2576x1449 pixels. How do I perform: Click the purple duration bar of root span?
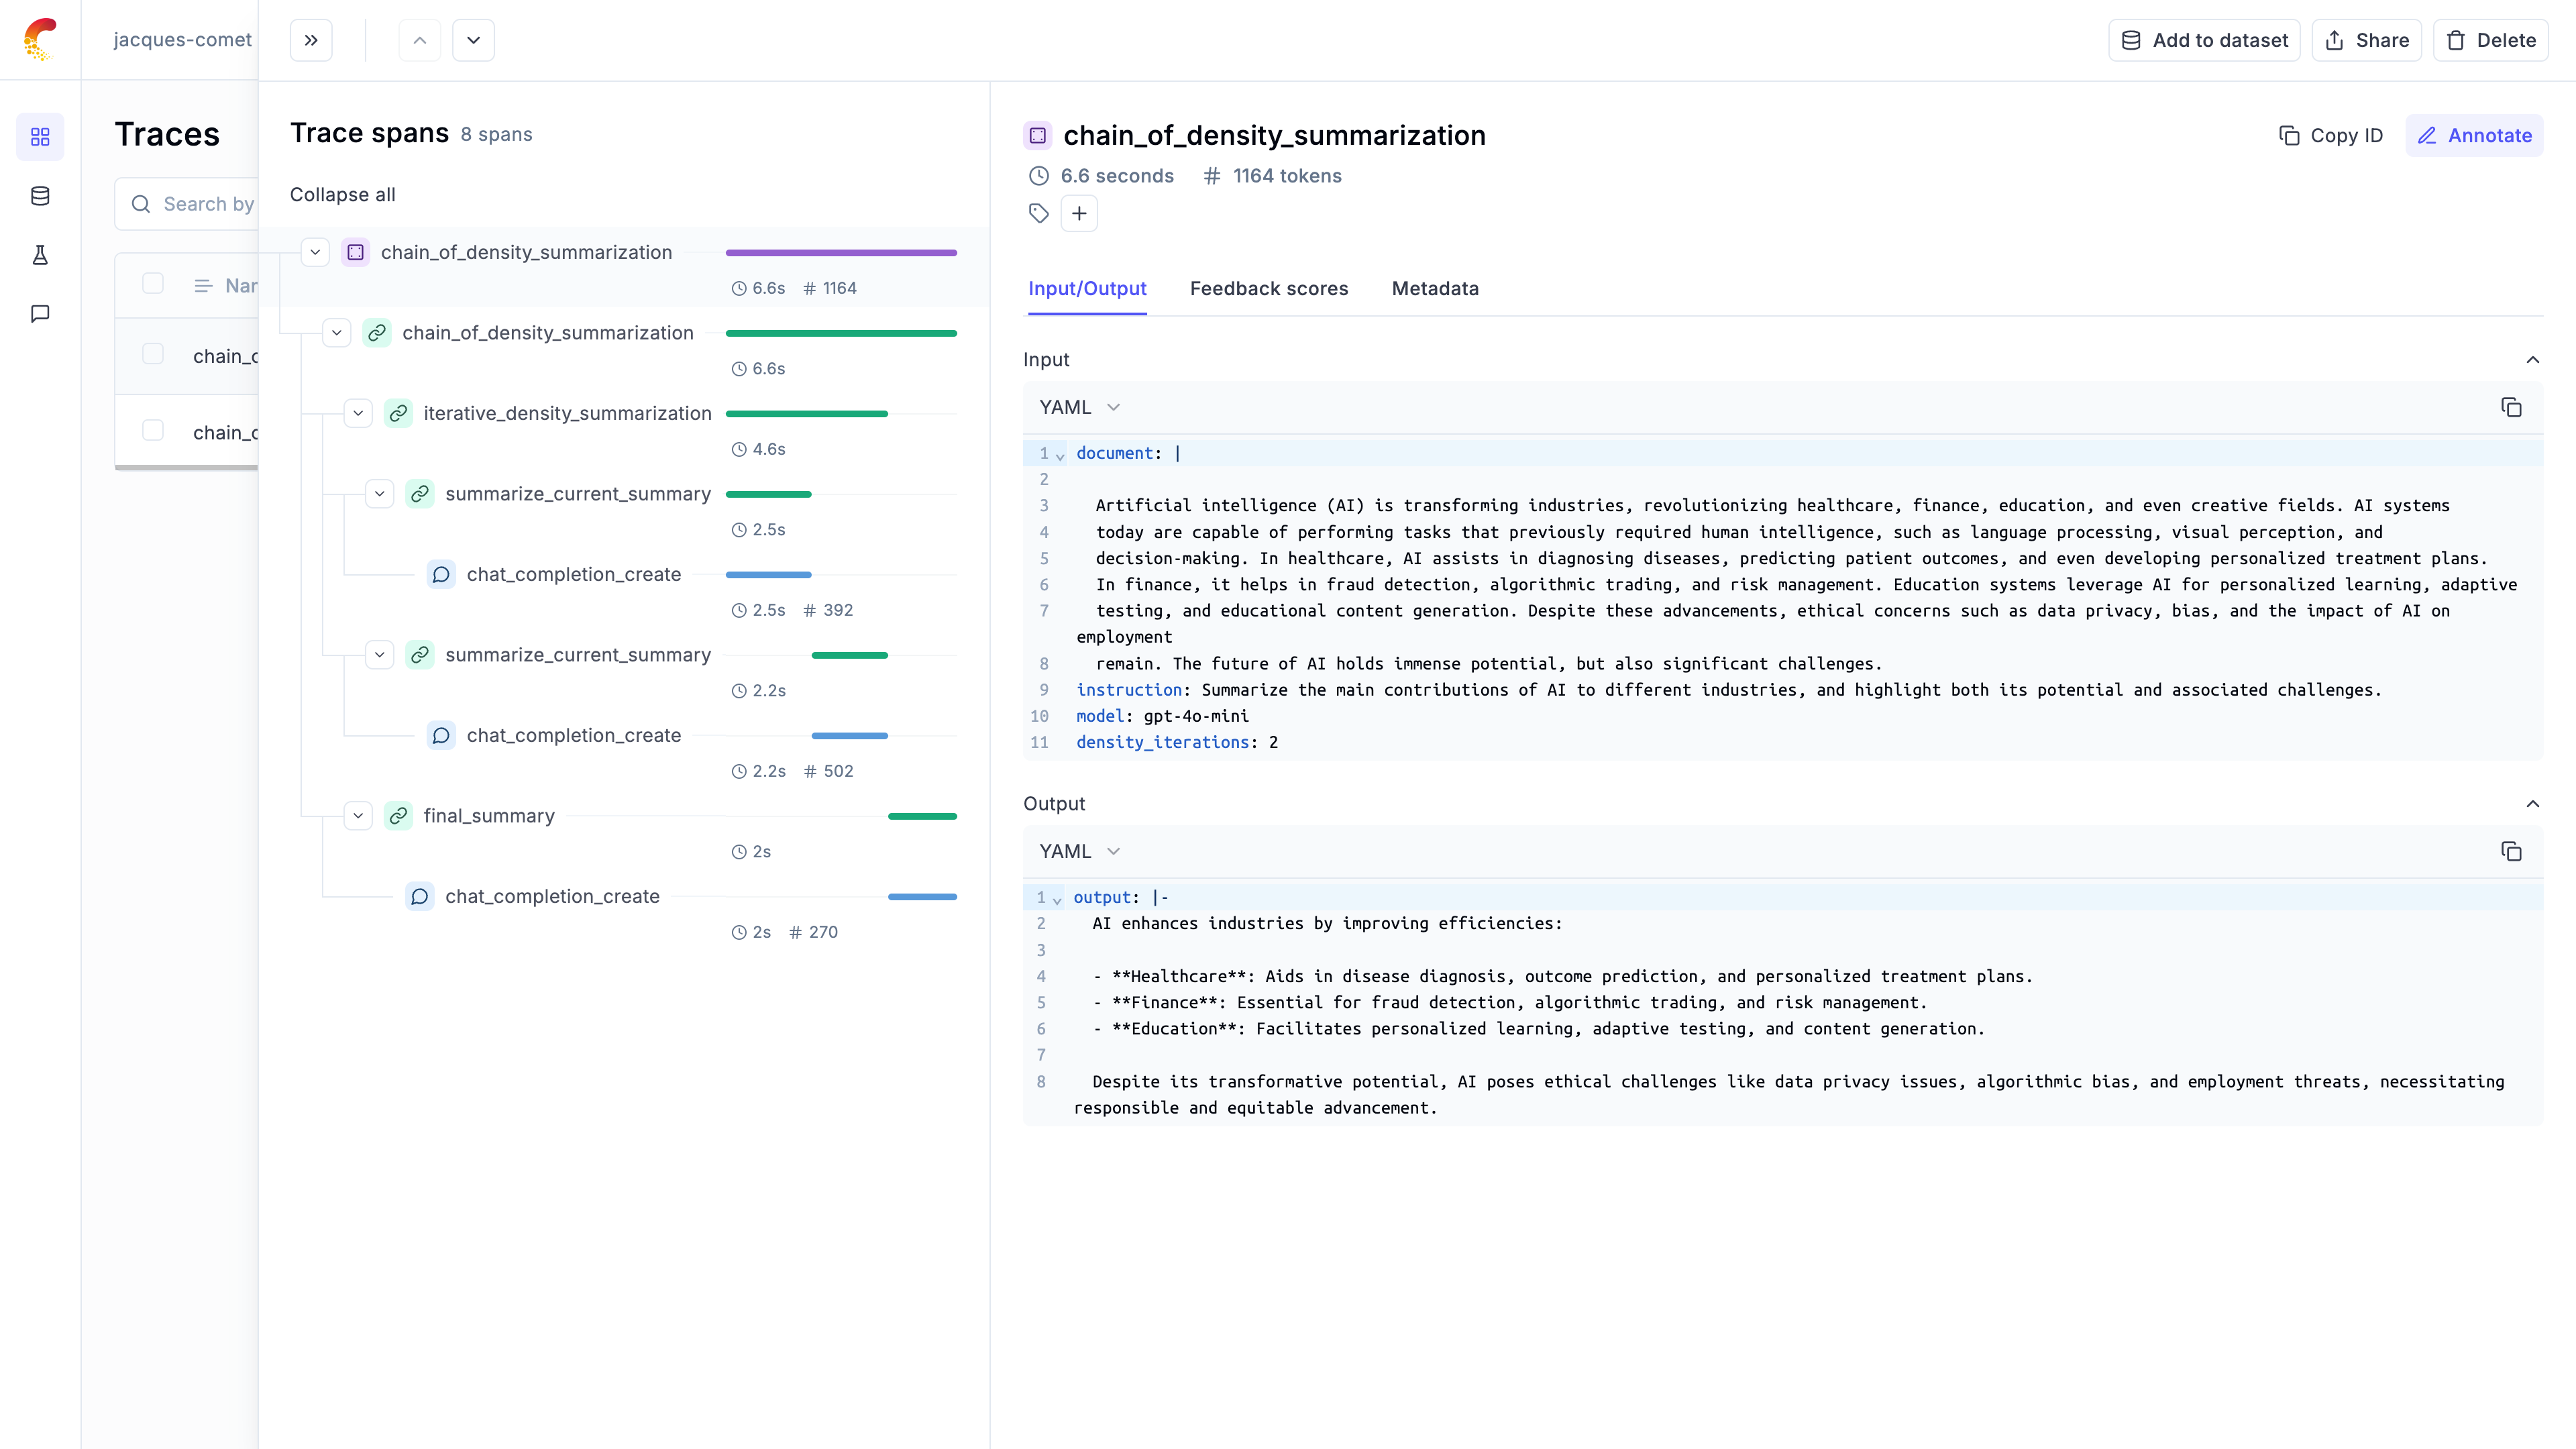tap(841, 253)
